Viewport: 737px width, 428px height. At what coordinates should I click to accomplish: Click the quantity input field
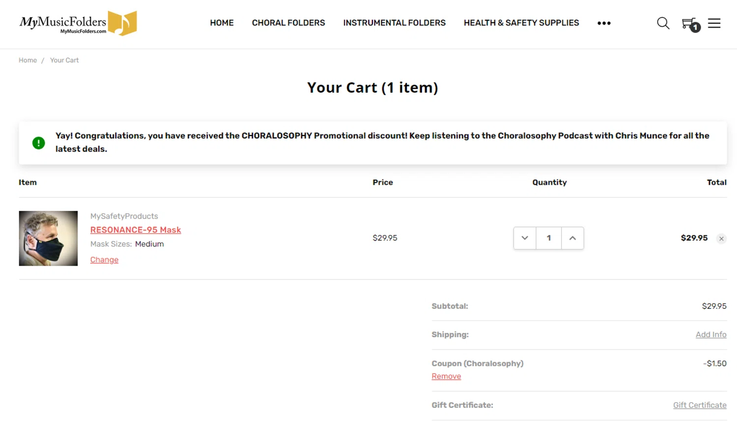[x=549, y=238]
